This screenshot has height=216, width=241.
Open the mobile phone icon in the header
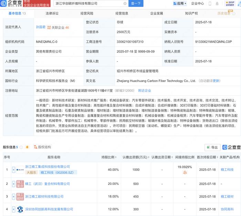point(210,3)
